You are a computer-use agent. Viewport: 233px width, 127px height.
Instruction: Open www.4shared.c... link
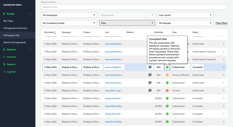point(114,83)
